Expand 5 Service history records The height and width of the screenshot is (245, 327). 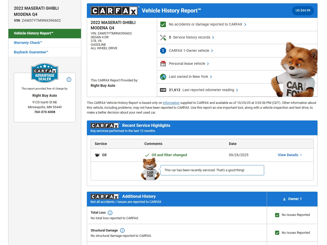[192, 38]
